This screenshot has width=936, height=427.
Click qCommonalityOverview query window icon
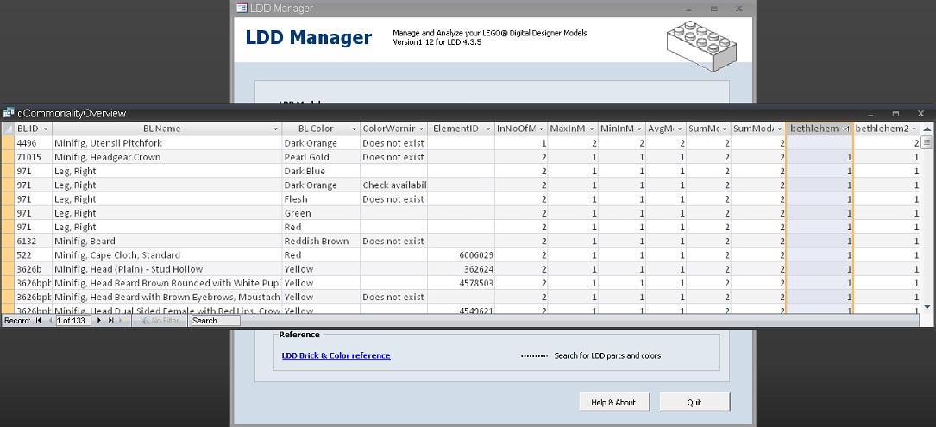point(9,113)
